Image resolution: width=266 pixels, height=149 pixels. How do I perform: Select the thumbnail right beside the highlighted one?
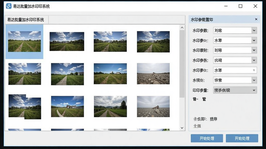point(67,41)
